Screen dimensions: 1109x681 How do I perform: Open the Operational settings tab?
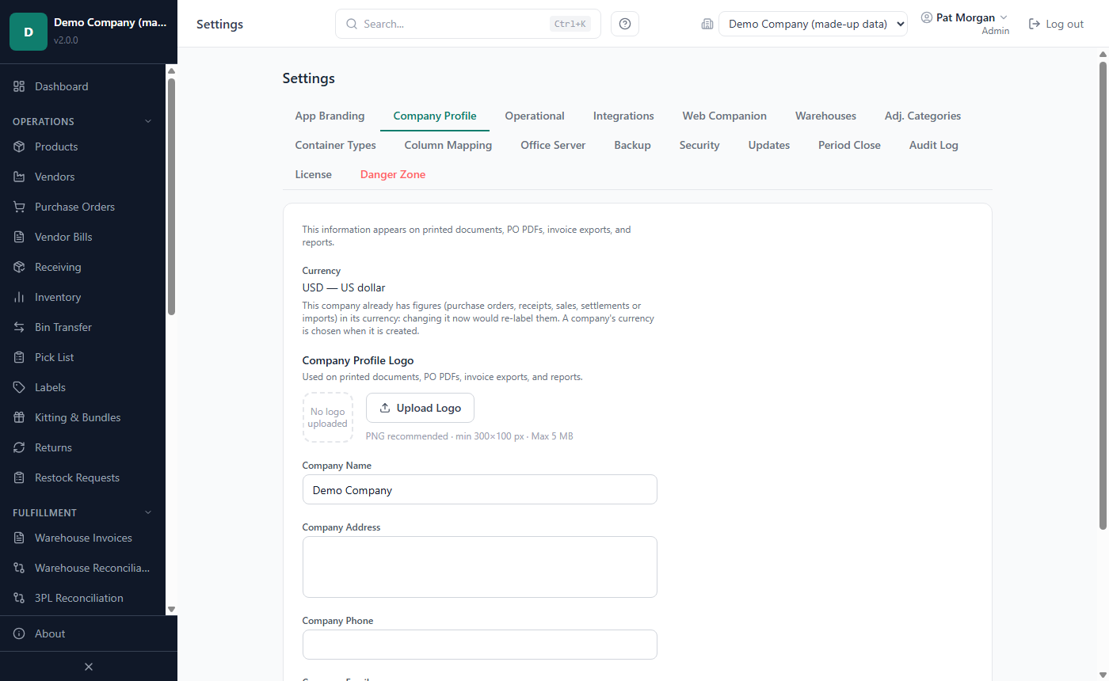tap(535, 116)
